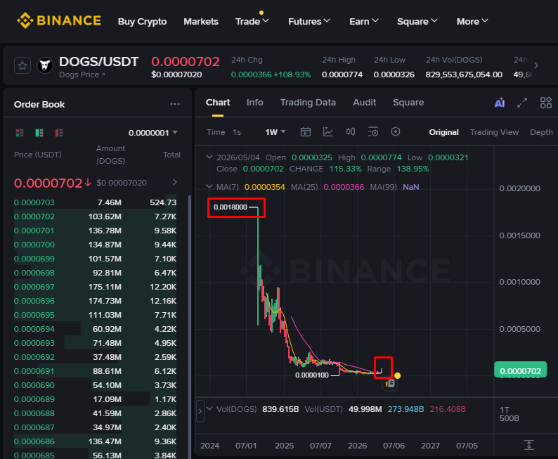
Task: Select order price 0.0000703
Action: [x=34, y=202]
